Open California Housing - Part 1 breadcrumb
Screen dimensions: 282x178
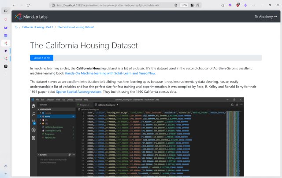point(37,27)
